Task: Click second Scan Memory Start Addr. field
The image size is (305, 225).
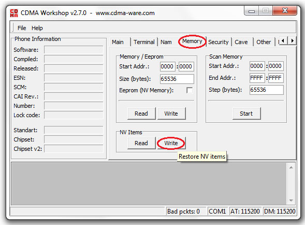Action: coord(276,66)
